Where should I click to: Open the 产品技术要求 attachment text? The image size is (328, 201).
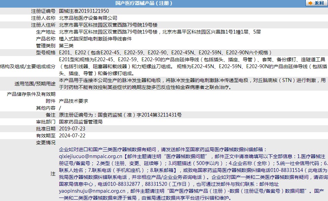point(74,101)
